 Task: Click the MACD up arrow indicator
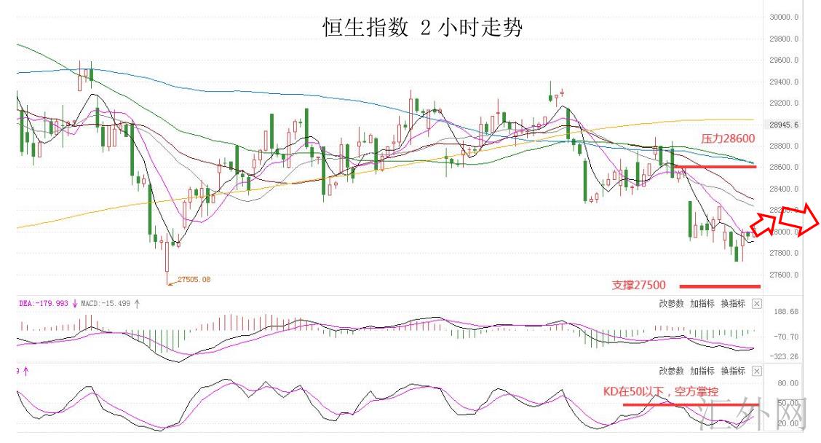(137, 303)
